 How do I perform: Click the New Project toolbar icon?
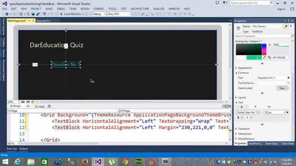(21, 14)
